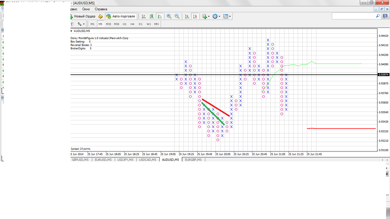This screenshot has width=390, height=219.
Task: Select the MN timeframe
Action: tap(156, 24)
